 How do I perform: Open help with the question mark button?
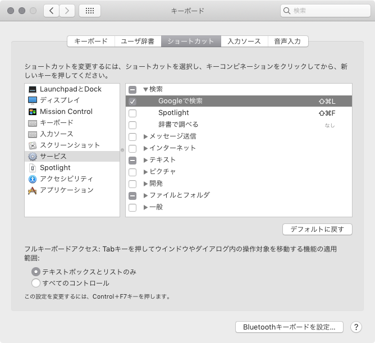click(x=356, y=327)
